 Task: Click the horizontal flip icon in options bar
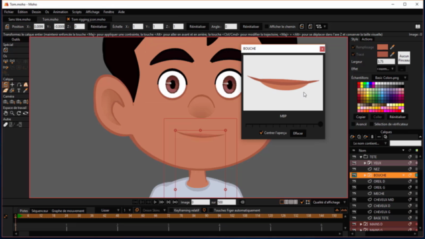click(301, 27)
